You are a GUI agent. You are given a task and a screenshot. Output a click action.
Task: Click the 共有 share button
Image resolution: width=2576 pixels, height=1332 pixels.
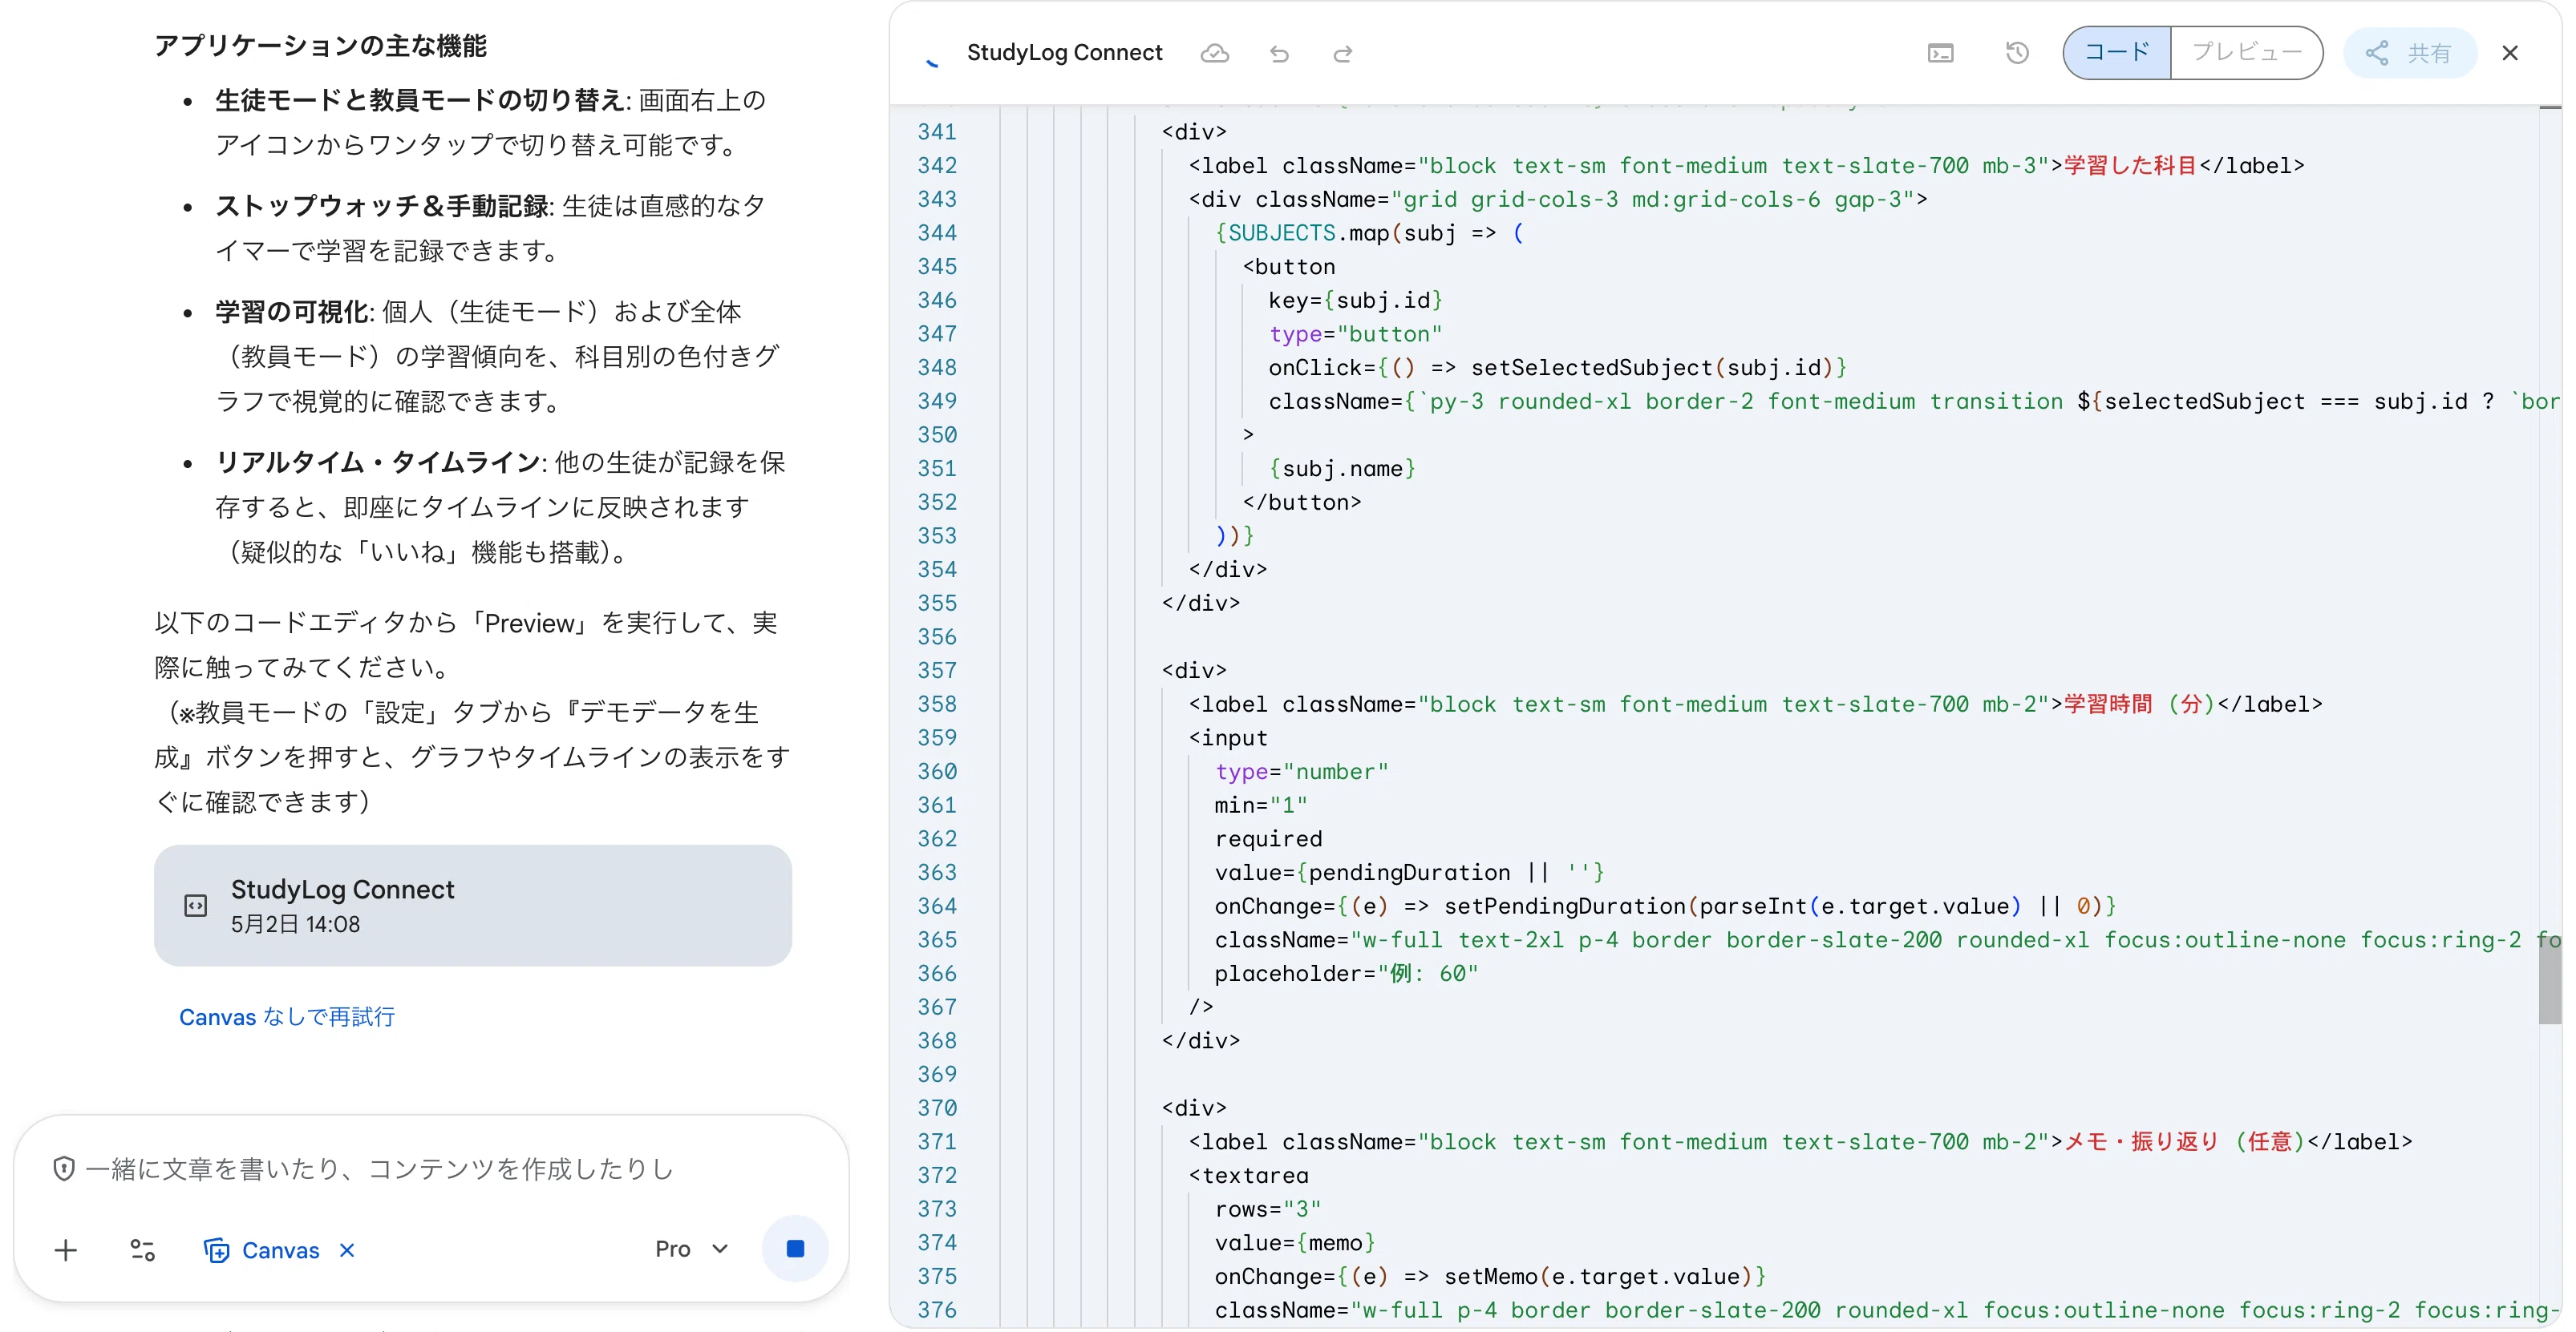point(2410,53)
